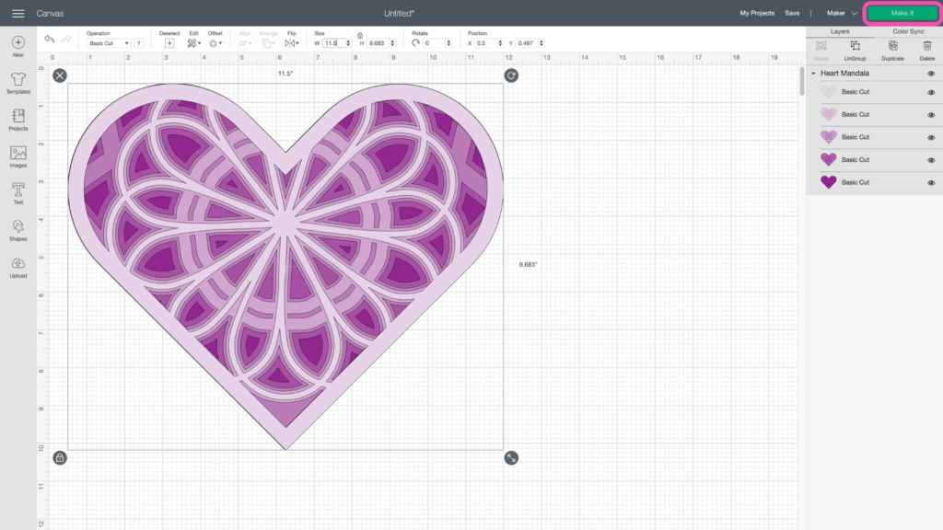
Task: Hide the third Basic Cut layer
Action: point(931,138)
